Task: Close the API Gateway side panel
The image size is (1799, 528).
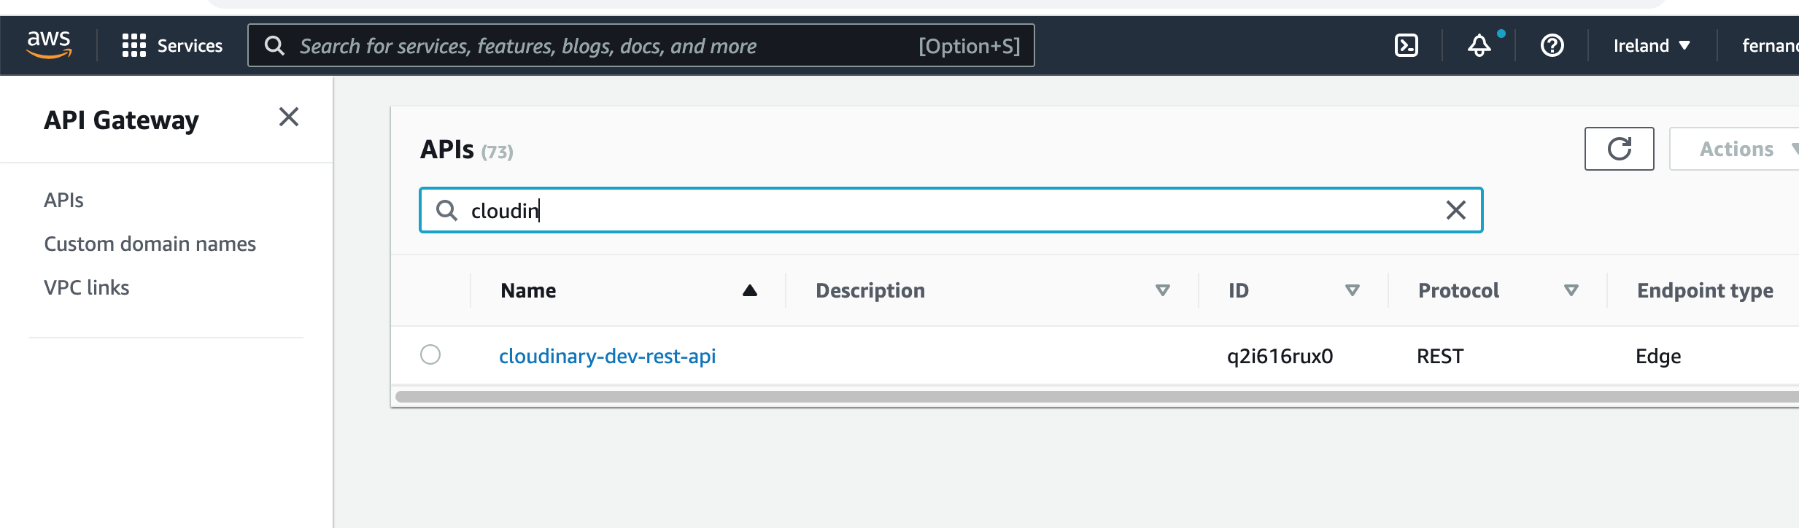Action: point(289,117)
